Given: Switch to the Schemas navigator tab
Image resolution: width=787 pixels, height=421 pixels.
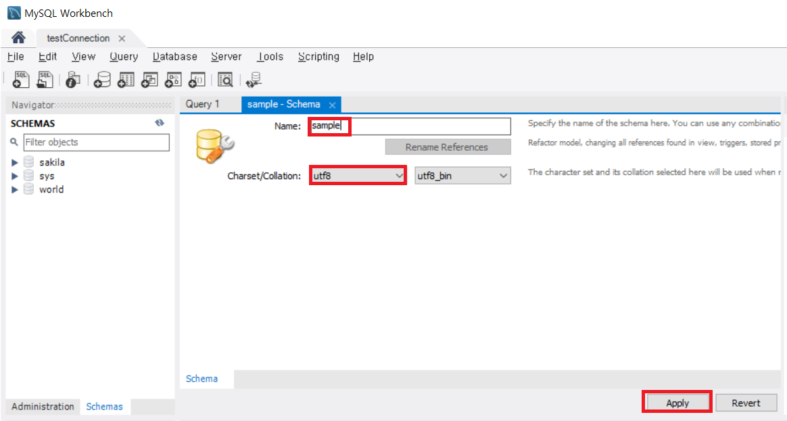Looking at the screenshot, I should point(104,406).
